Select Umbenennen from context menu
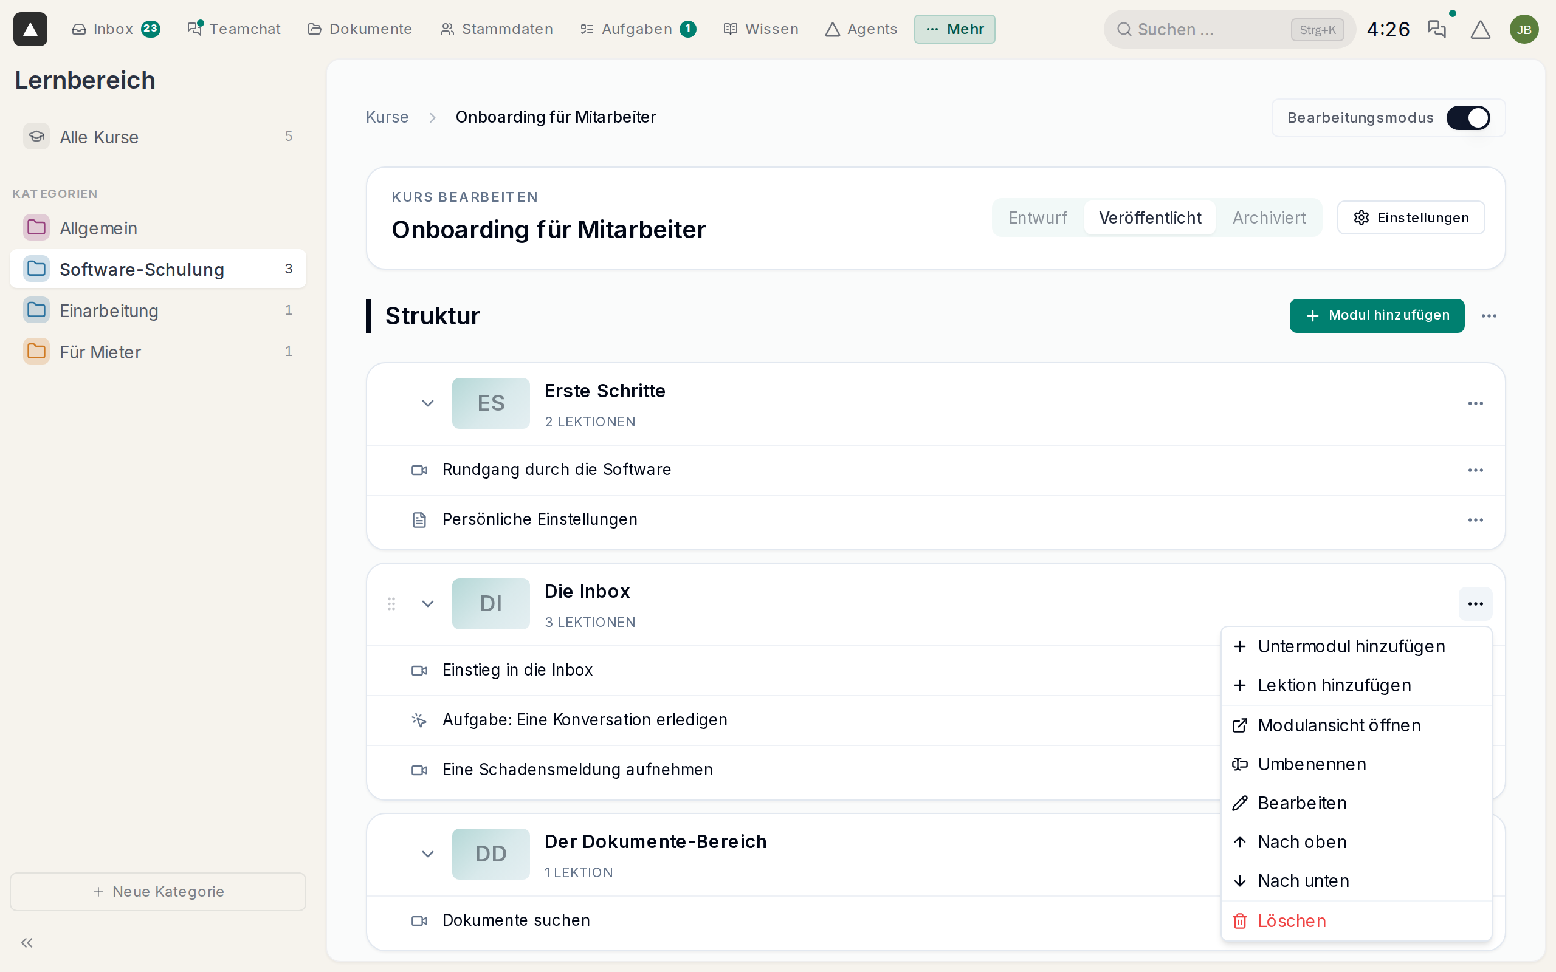Image resolution: width=1556 pixels, height=972 pixels. coord(1355,764)
